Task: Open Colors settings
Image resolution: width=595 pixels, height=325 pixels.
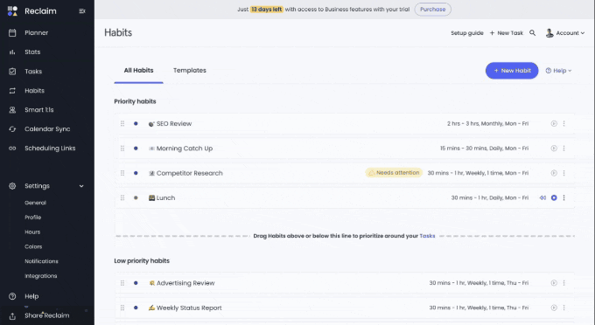Action: click(x=33, y=246)
